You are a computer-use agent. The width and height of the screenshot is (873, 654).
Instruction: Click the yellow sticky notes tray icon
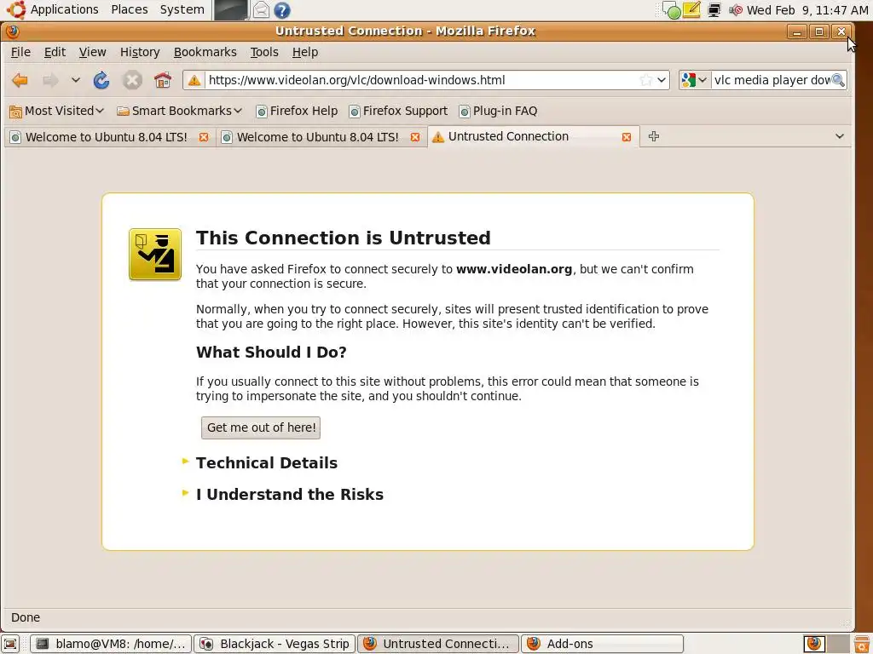click(x=691, y=10)
